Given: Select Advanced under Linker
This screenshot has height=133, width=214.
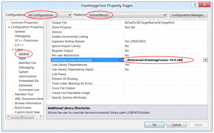Looking at the screenshot, I should pos(25,85).
